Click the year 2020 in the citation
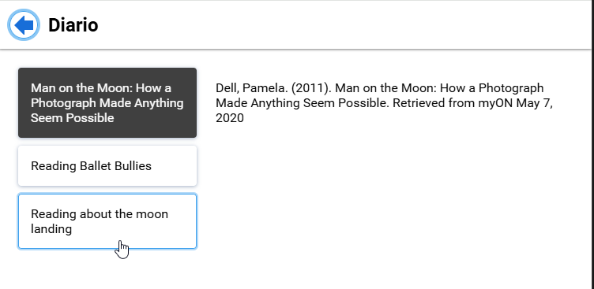 click(x=230, y=118)
